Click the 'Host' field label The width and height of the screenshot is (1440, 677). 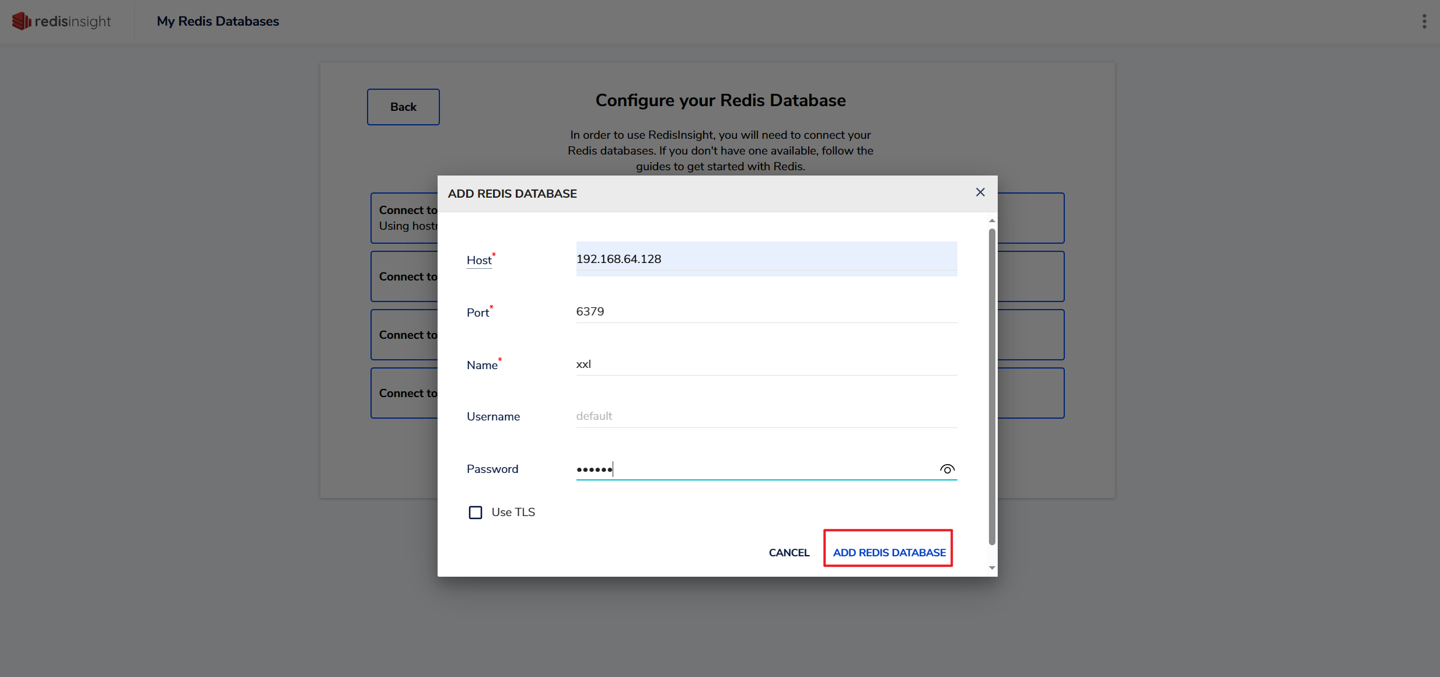479,260
